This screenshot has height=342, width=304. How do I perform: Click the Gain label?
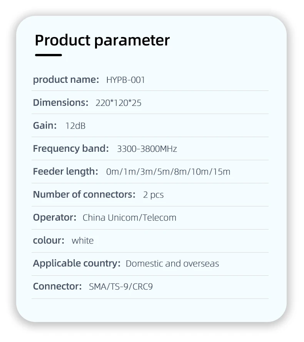pos(45,126)
